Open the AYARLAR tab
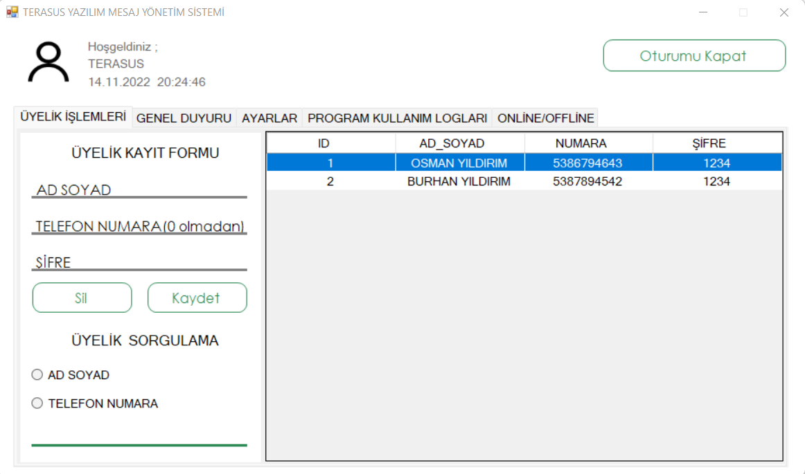The image size is (805, 474). tap(269, 118)
